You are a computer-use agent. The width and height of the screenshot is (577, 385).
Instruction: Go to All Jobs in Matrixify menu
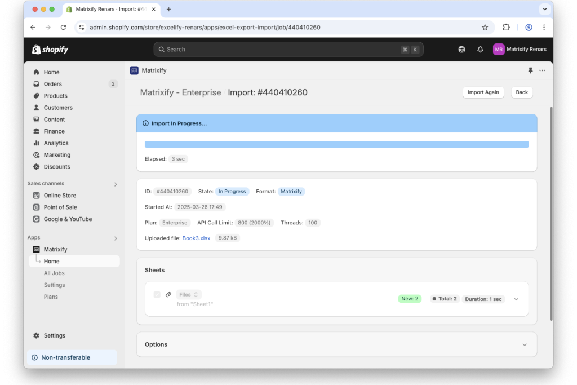54,273
